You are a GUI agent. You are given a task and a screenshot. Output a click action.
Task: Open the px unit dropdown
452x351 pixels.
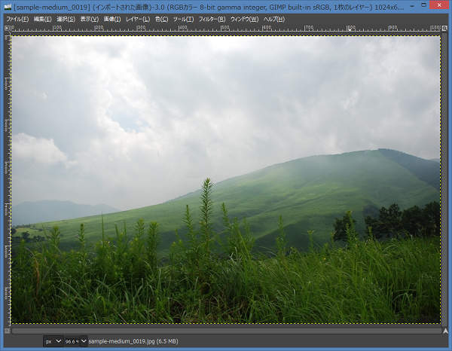pyautogui.click(x=53, y=341)
